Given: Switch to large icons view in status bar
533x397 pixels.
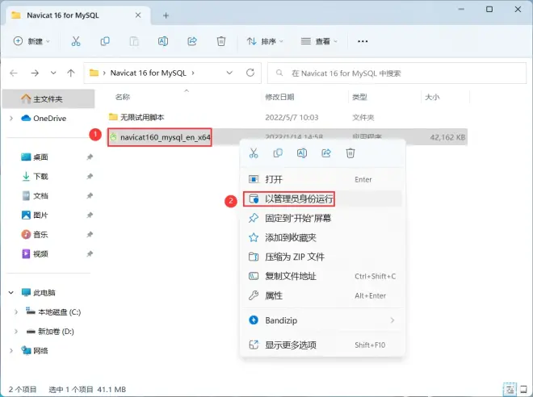Looking at the screenshot, I should (x=524, y=389).
